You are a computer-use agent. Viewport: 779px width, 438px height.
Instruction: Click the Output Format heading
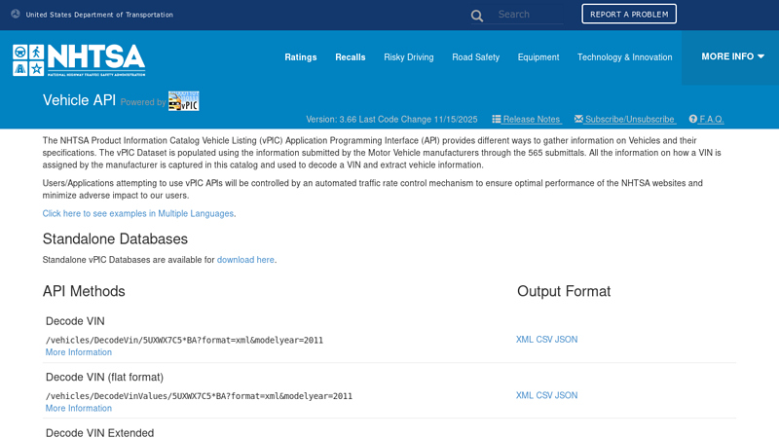[x=564, y=291]
